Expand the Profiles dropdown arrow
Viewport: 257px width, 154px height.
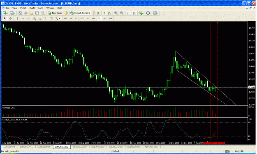pos(14,13)
